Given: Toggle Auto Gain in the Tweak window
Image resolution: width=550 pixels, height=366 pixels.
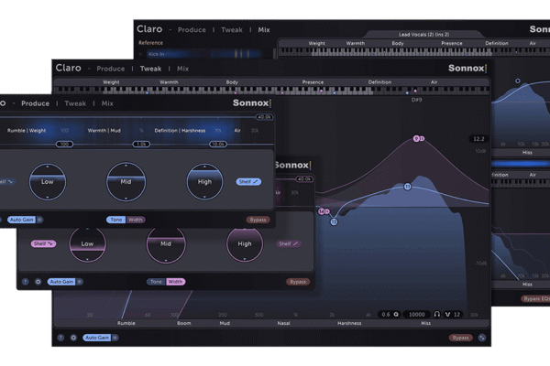Looking at the screenshot, I should (97, 338).
